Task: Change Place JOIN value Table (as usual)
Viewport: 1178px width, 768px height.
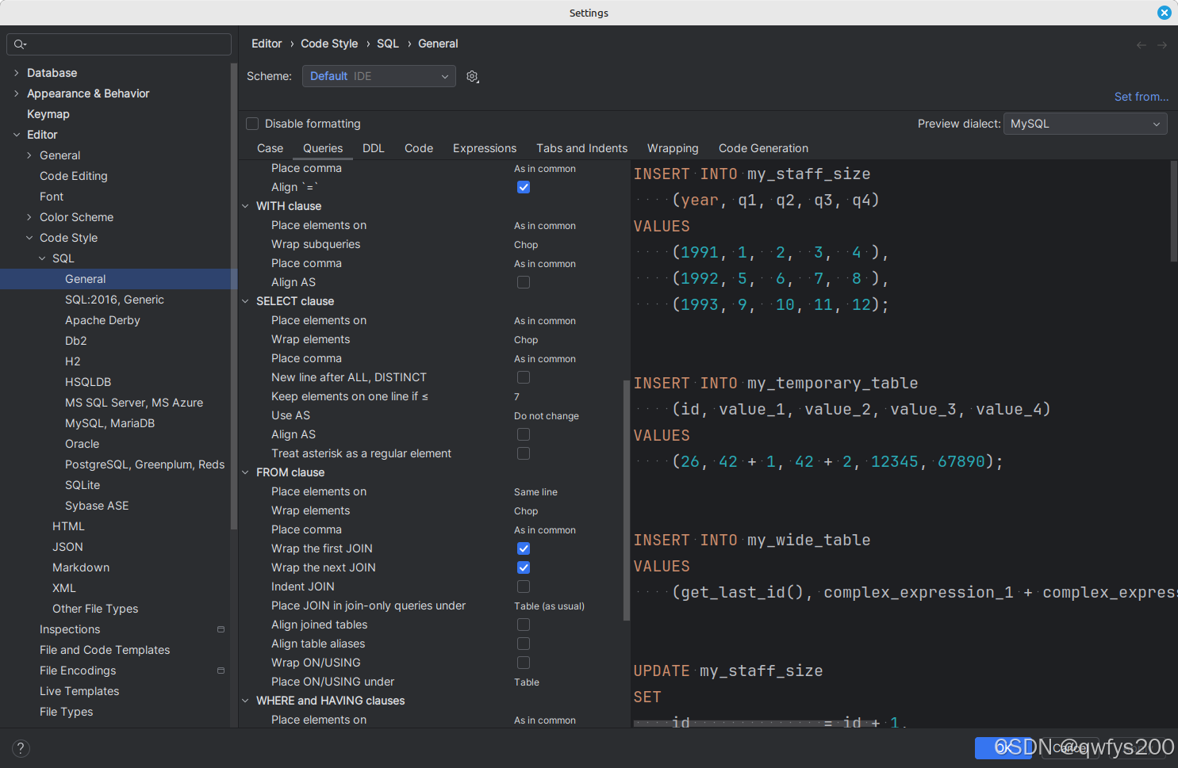Action: click(x=549, y=606)
